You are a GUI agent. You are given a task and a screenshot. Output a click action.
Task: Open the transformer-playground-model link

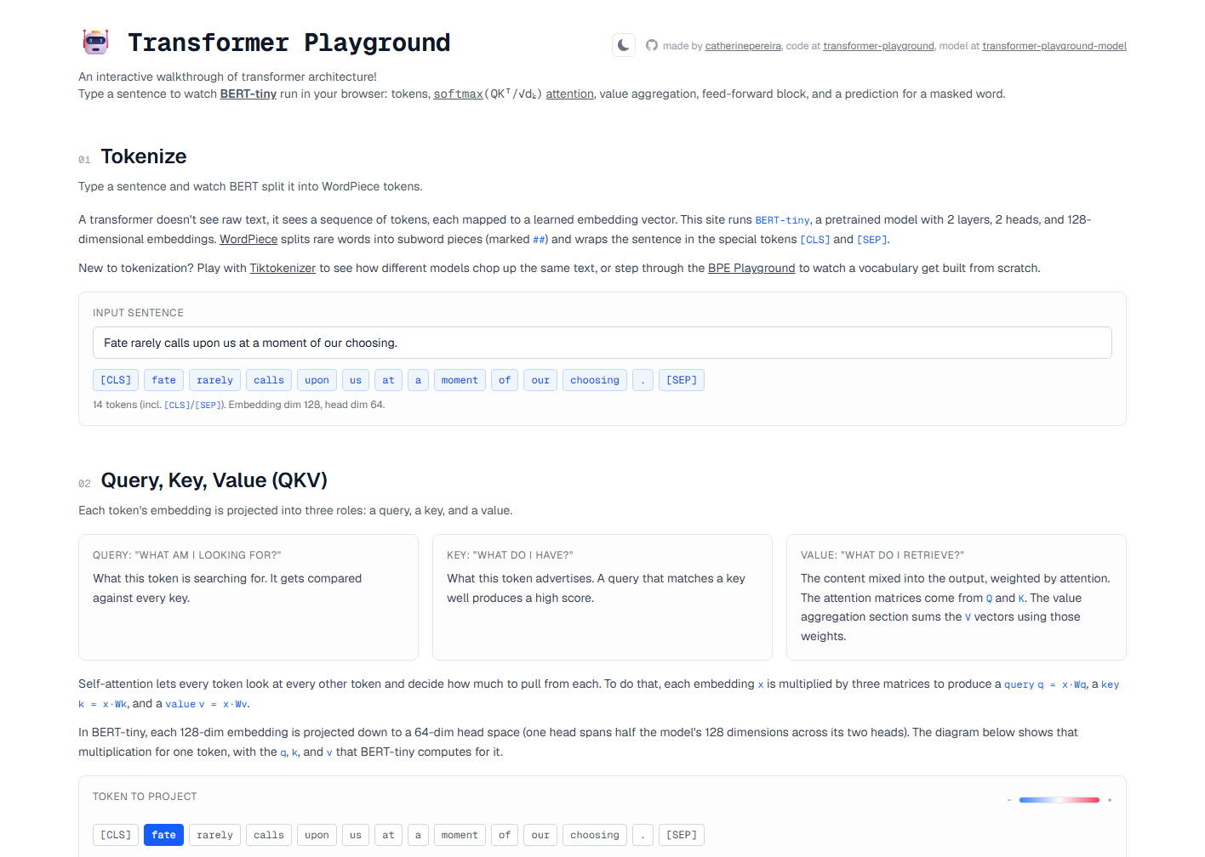pos(1054,46)
